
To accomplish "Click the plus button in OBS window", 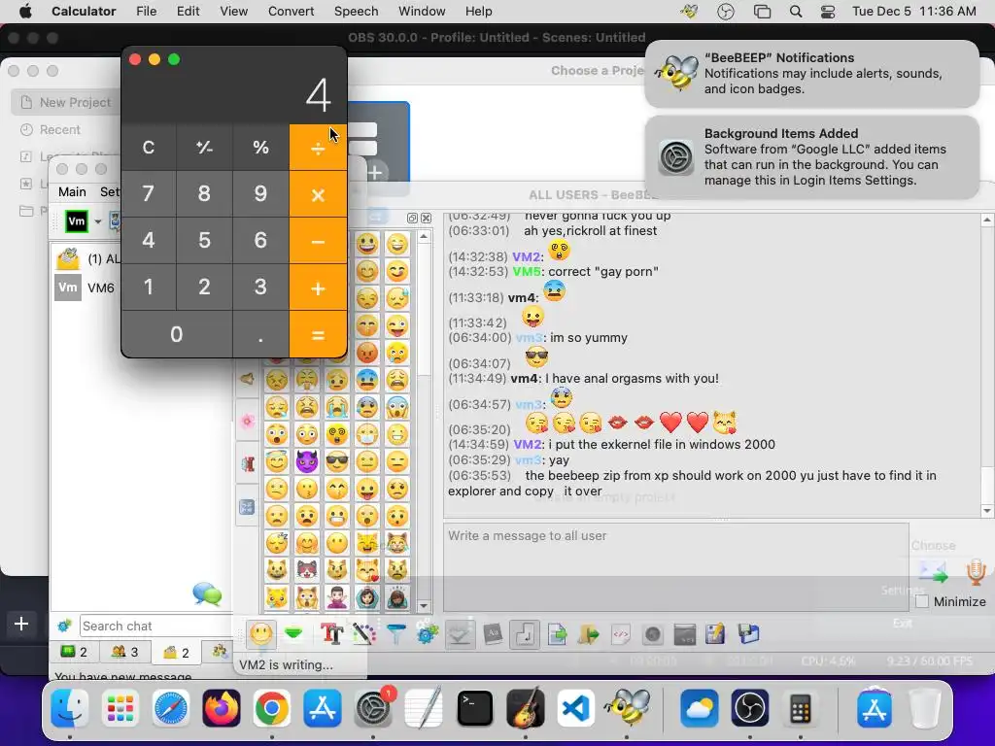I will 21,624.
